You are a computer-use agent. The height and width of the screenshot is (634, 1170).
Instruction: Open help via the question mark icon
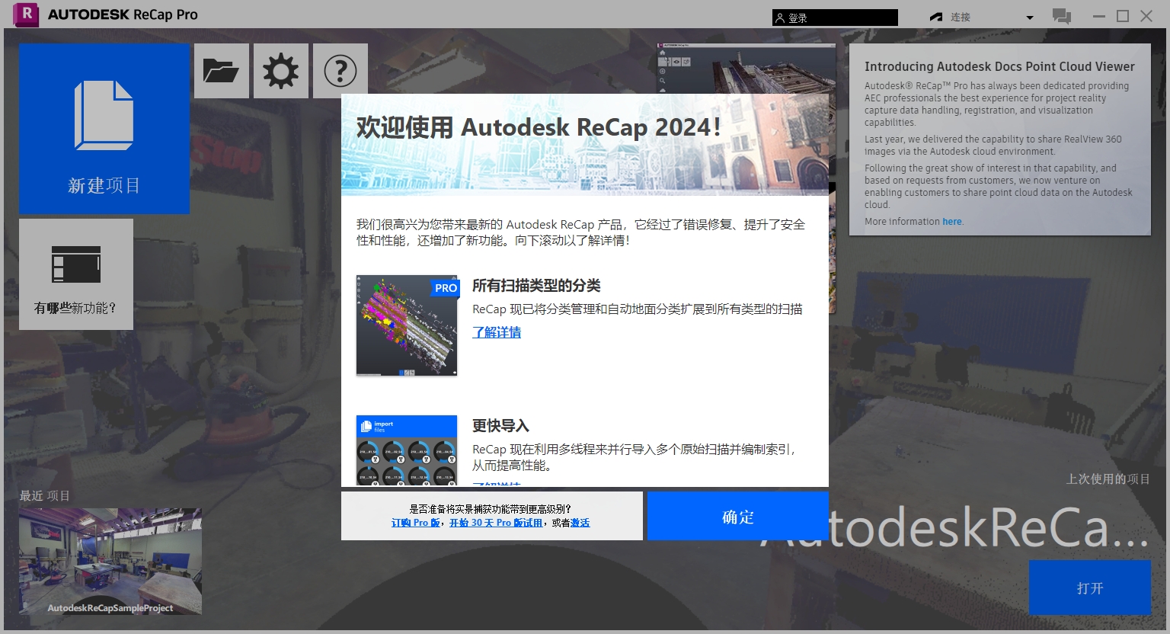(340, 71)
